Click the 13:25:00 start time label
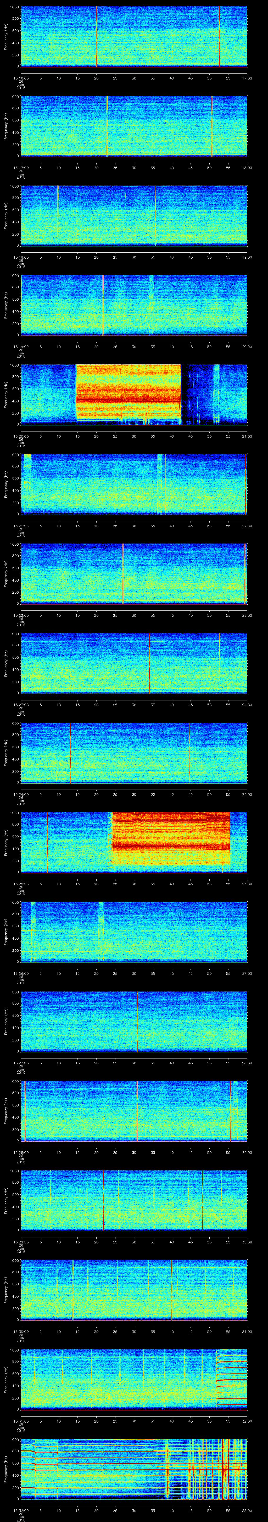Viewport: 268px width, 1522px height. pos(21,883)
